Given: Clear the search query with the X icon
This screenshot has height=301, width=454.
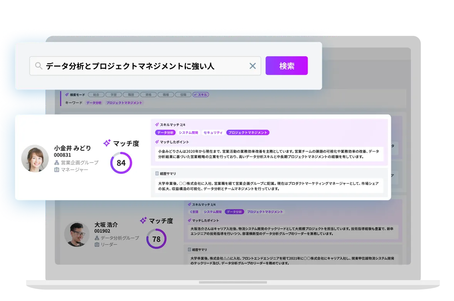Looking at the screenshot, I should coord(253,66).
